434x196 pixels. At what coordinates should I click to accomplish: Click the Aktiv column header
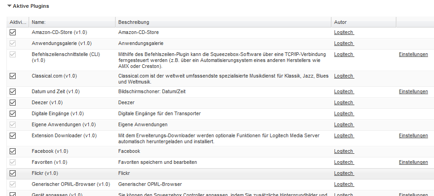[x=18, y=22]
